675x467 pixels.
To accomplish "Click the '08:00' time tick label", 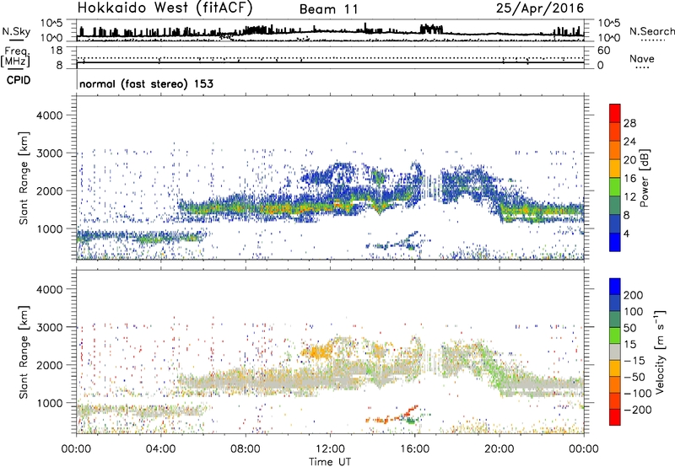I will [246, 449].
